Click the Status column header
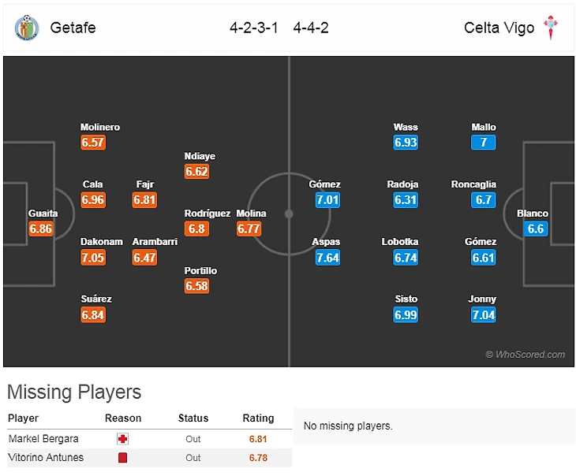Viewport: 576px width, 476px height. [x=193, y=418]
